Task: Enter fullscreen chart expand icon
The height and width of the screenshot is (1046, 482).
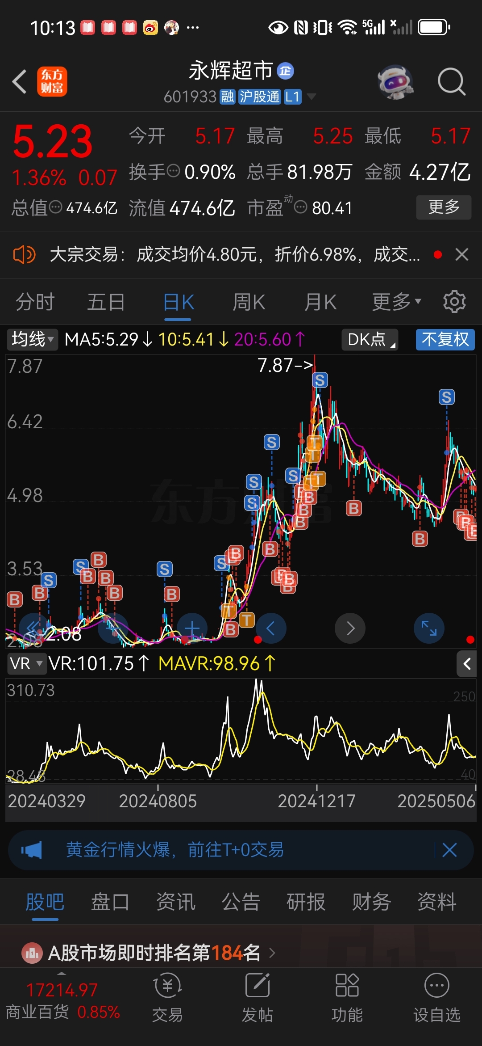Action: pos(429,628)
